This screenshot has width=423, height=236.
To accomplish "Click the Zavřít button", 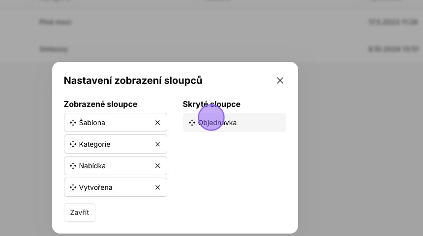I will 80,212.
